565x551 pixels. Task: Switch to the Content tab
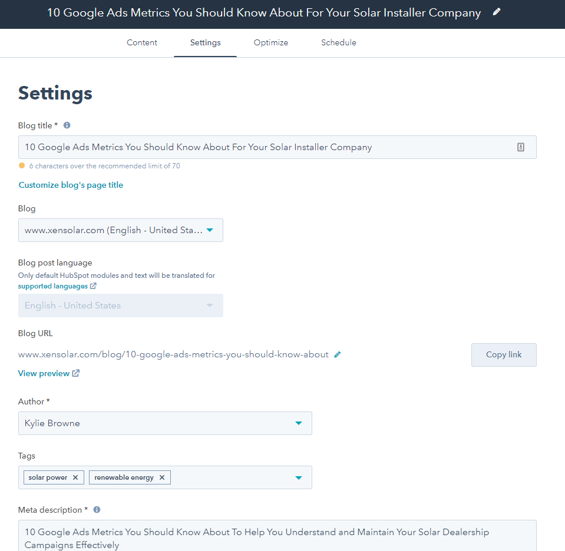tap(142, 42)
